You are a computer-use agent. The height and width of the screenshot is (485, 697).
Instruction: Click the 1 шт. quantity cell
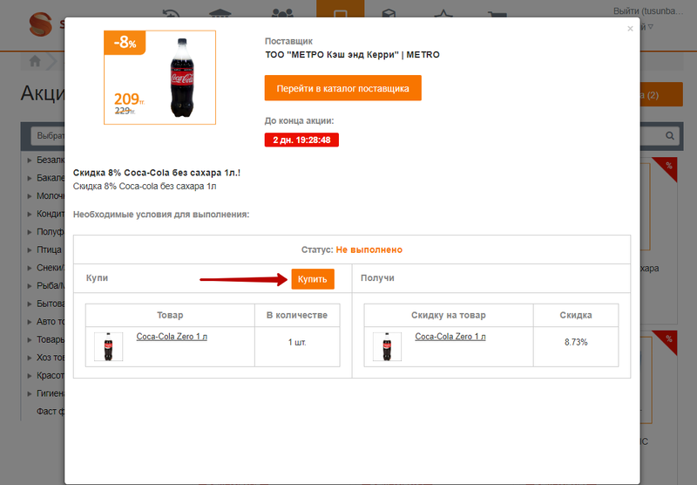[297, 342]
